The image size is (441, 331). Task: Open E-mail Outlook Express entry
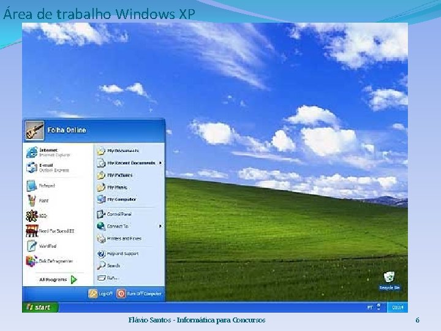[48, 167]
